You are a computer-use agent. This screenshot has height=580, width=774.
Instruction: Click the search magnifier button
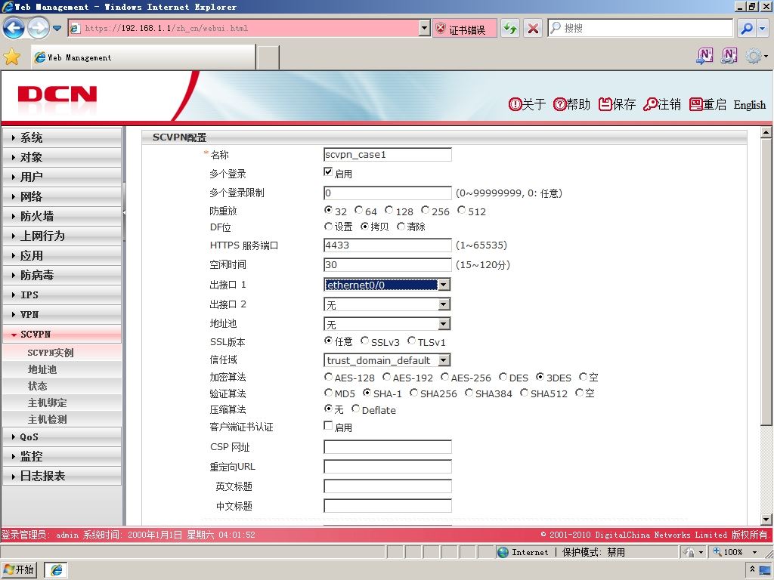[x=746, y=28]
